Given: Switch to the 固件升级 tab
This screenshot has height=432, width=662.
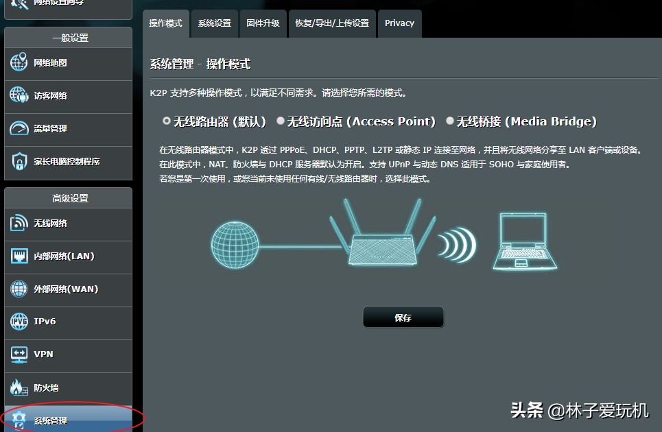Looking at the screenshot, I should 263,23.
